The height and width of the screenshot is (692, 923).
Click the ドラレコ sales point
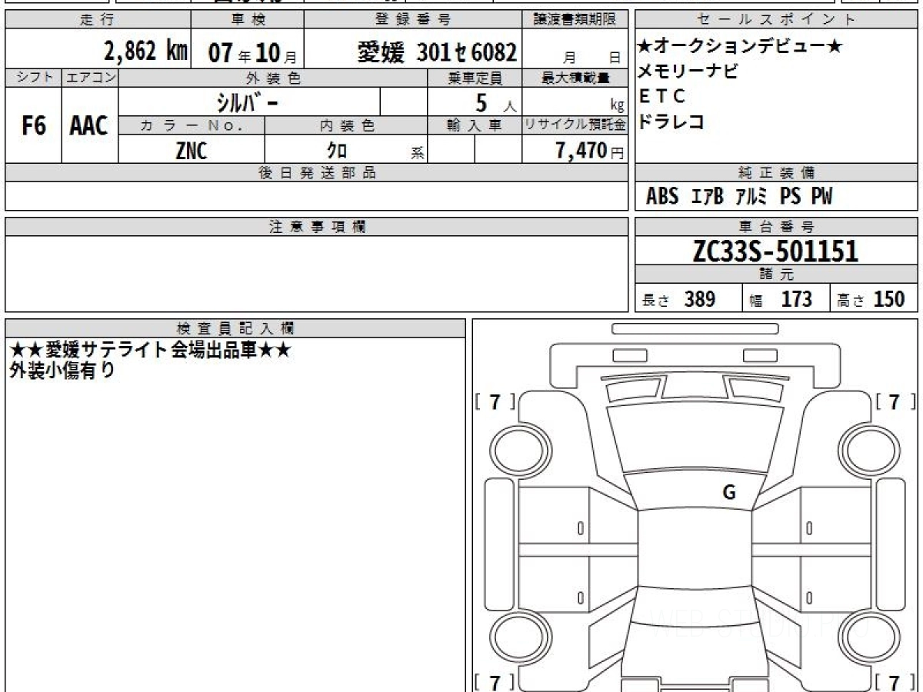[671, 121]
